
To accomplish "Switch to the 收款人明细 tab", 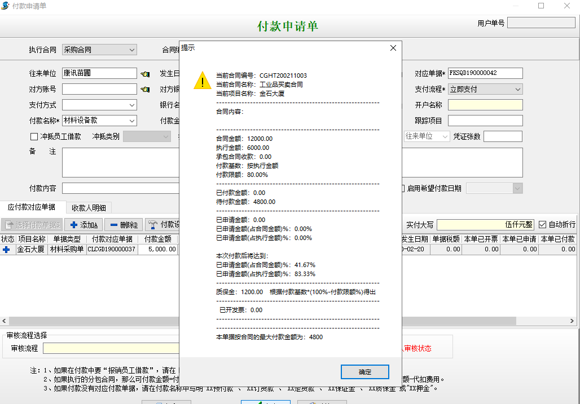I will coord(89,207).
